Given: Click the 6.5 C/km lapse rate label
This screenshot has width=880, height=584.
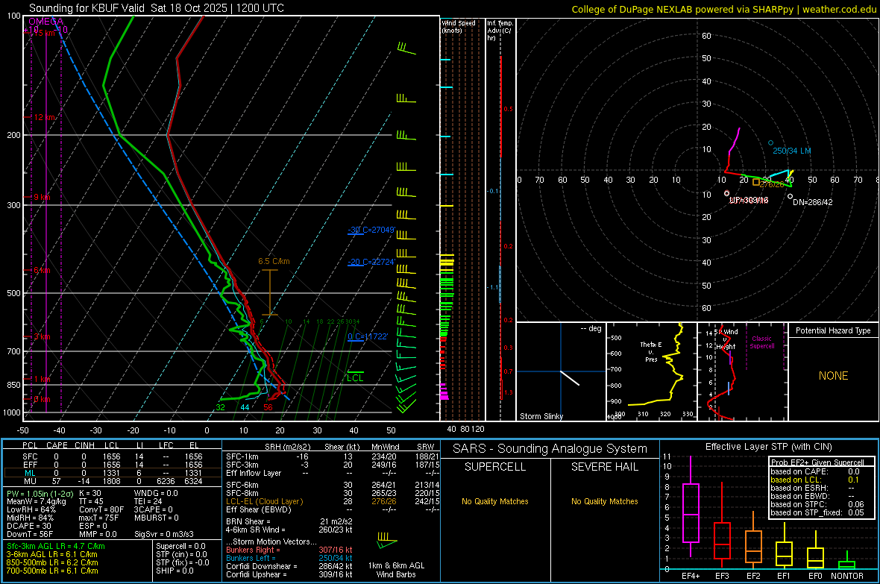Looking at the screenshot, I should tap(274, 261).
